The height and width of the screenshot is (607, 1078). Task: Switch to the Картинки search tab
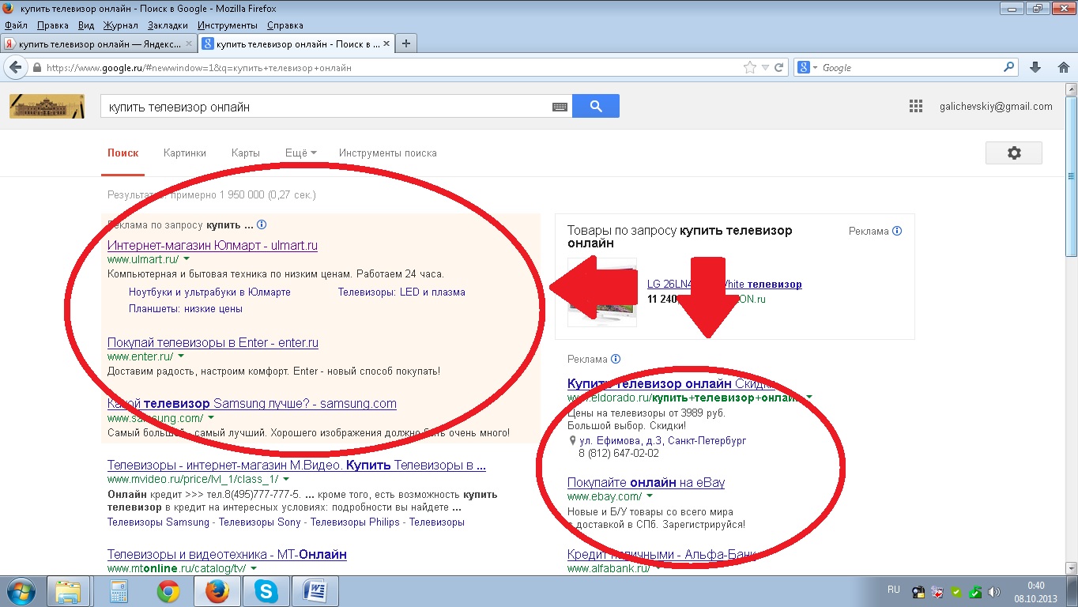184,153
